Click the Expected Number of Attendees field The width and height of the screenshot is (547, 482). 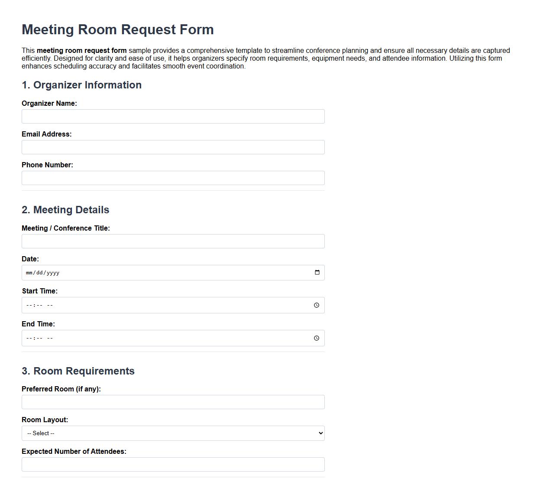point(173,464)
